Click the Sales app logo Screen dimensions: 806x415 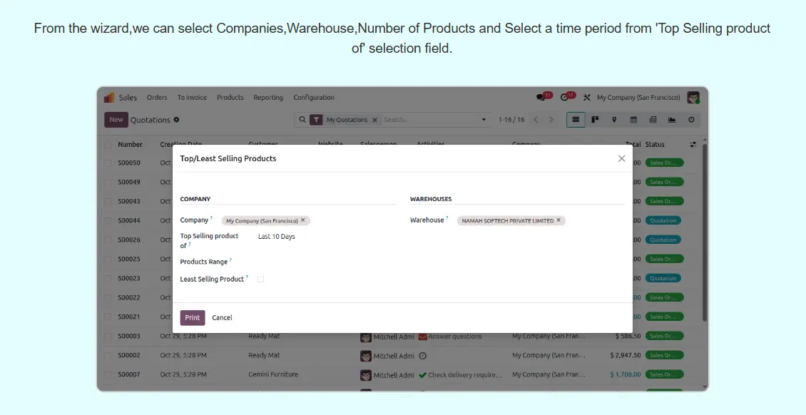click(x=109, y=98)
